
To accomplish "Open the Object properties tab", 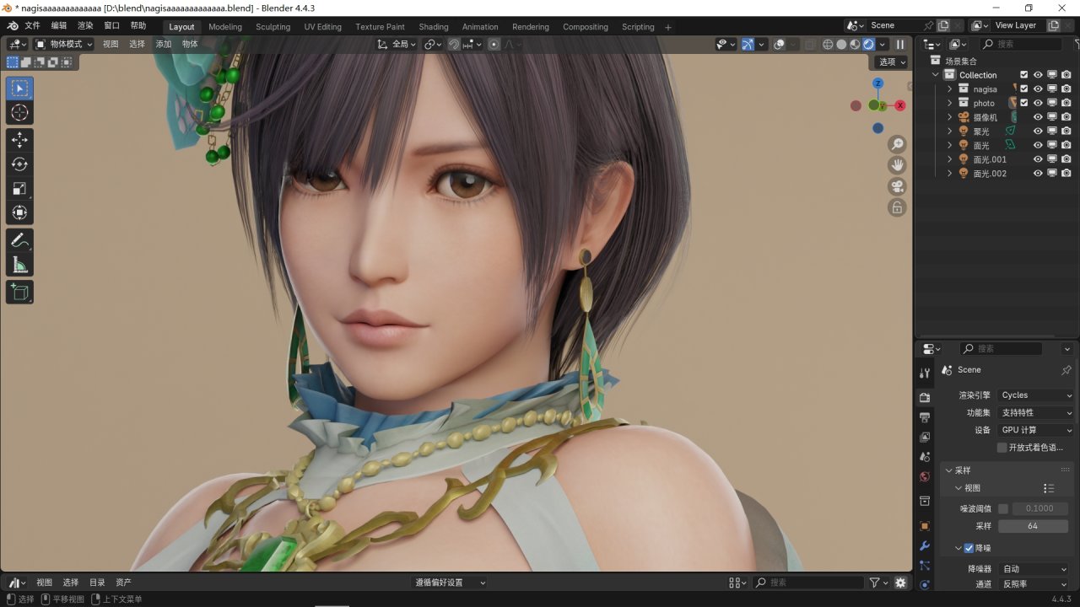I will [925, 526].
